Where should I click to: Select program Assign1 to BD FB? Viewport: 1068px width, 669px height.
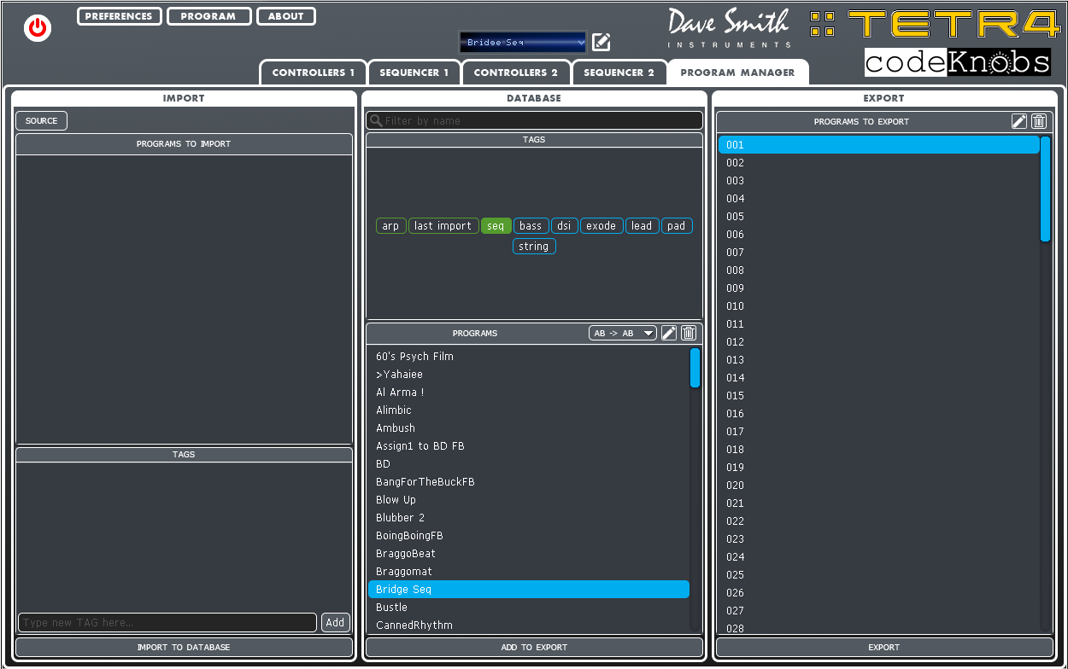(x=529, y=446)
